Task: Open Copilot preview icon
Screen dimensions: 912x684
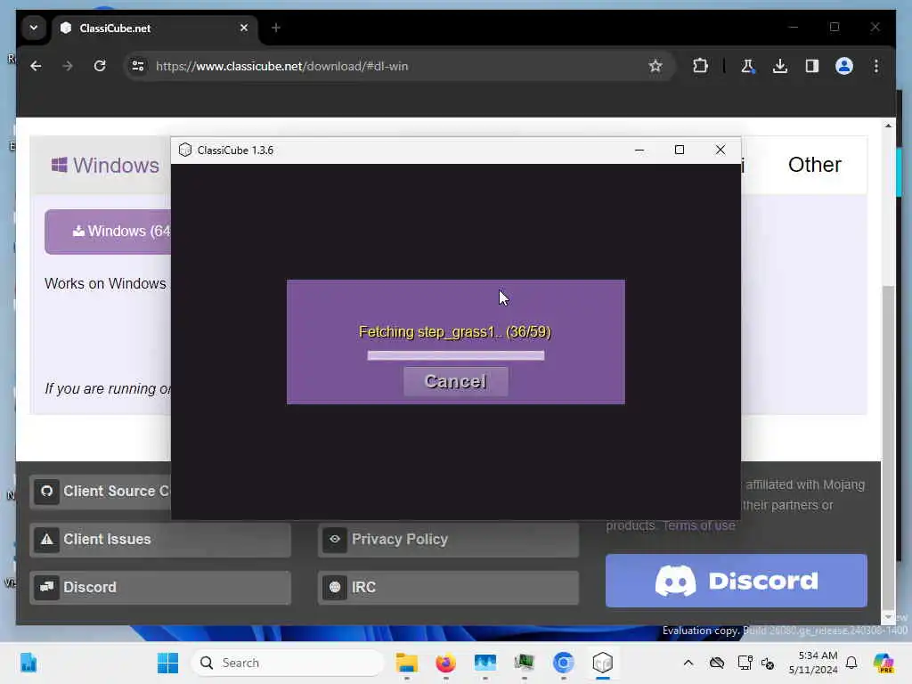Action: (x=884, y=663)
